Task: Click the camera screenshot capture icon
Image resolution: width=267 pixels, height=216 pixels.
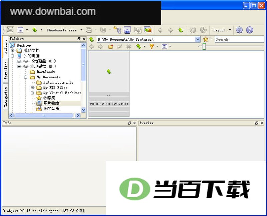Action: tap(127, 30)
